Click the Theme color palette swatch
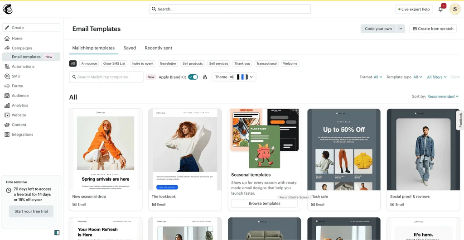The height and width of the screenshot is (240, 464). point(242,77)
